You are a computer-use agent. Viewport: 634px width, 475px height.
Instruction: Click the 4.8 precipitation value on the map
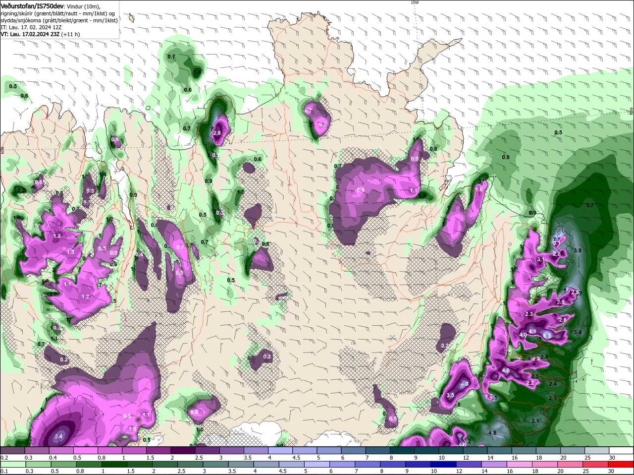tap(492, 433)
